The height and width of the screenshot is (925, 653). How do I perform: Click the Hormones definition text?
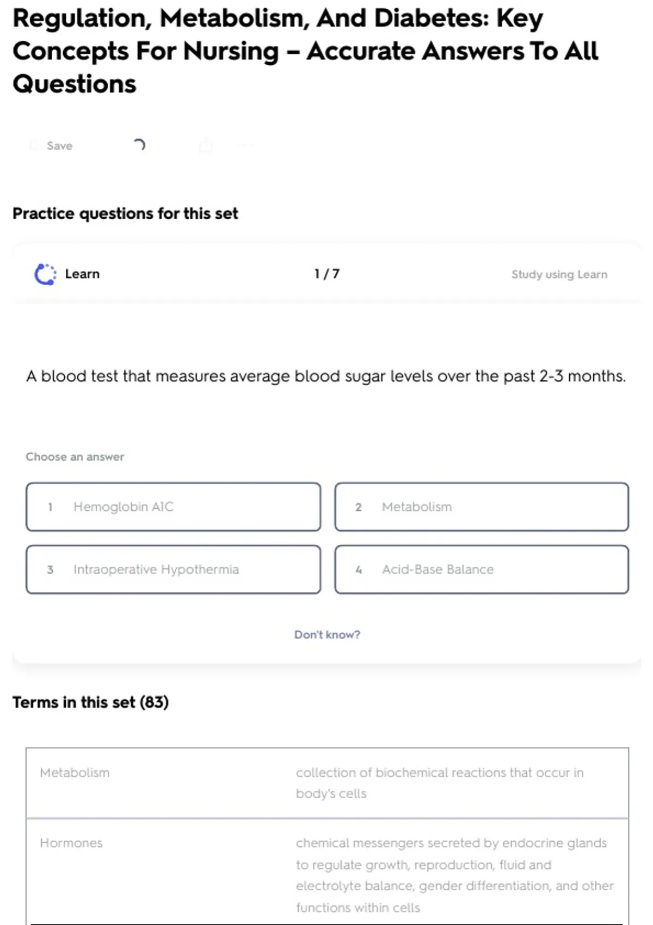click(454, 875)
